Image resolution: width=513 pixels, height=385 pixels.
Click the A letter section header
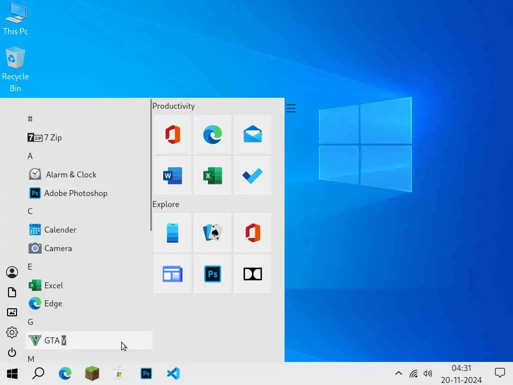pyautogui.click(x=30, y=156)
